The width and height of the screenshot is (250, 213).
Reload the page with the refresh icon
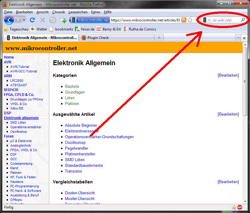click(32, 20)
